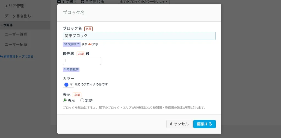
Task: Click the blue color circle swatch
Action: pos(66,85)
